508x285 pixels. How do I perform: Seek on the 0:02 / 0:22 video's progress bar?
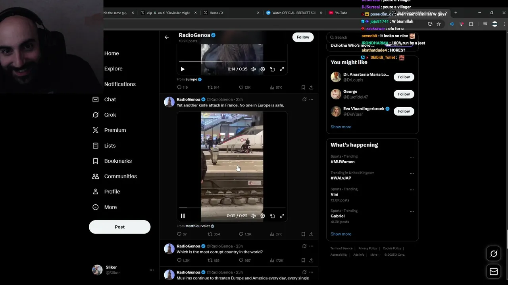click(x=232, y=208)
